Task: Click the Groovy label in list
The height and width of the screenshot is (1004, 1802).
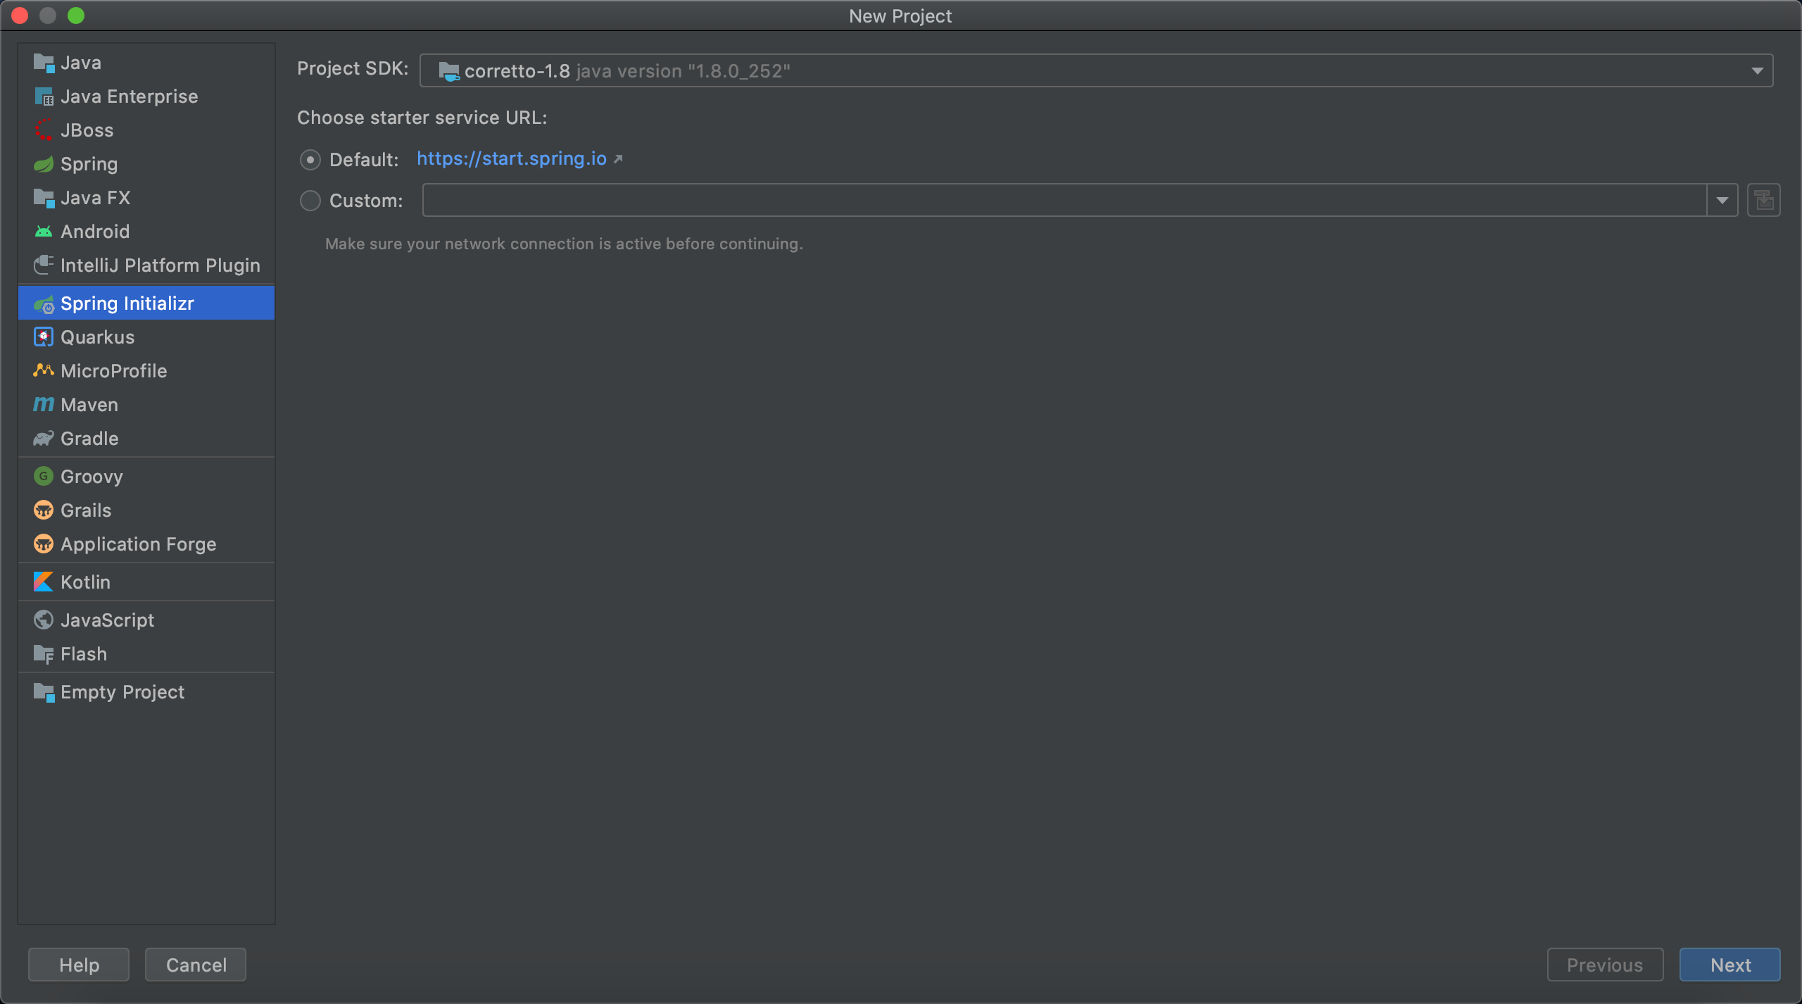Action: (92, 477)
